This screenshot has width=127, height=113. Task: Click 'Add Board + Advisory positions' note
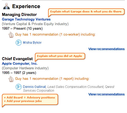[31, 98]
